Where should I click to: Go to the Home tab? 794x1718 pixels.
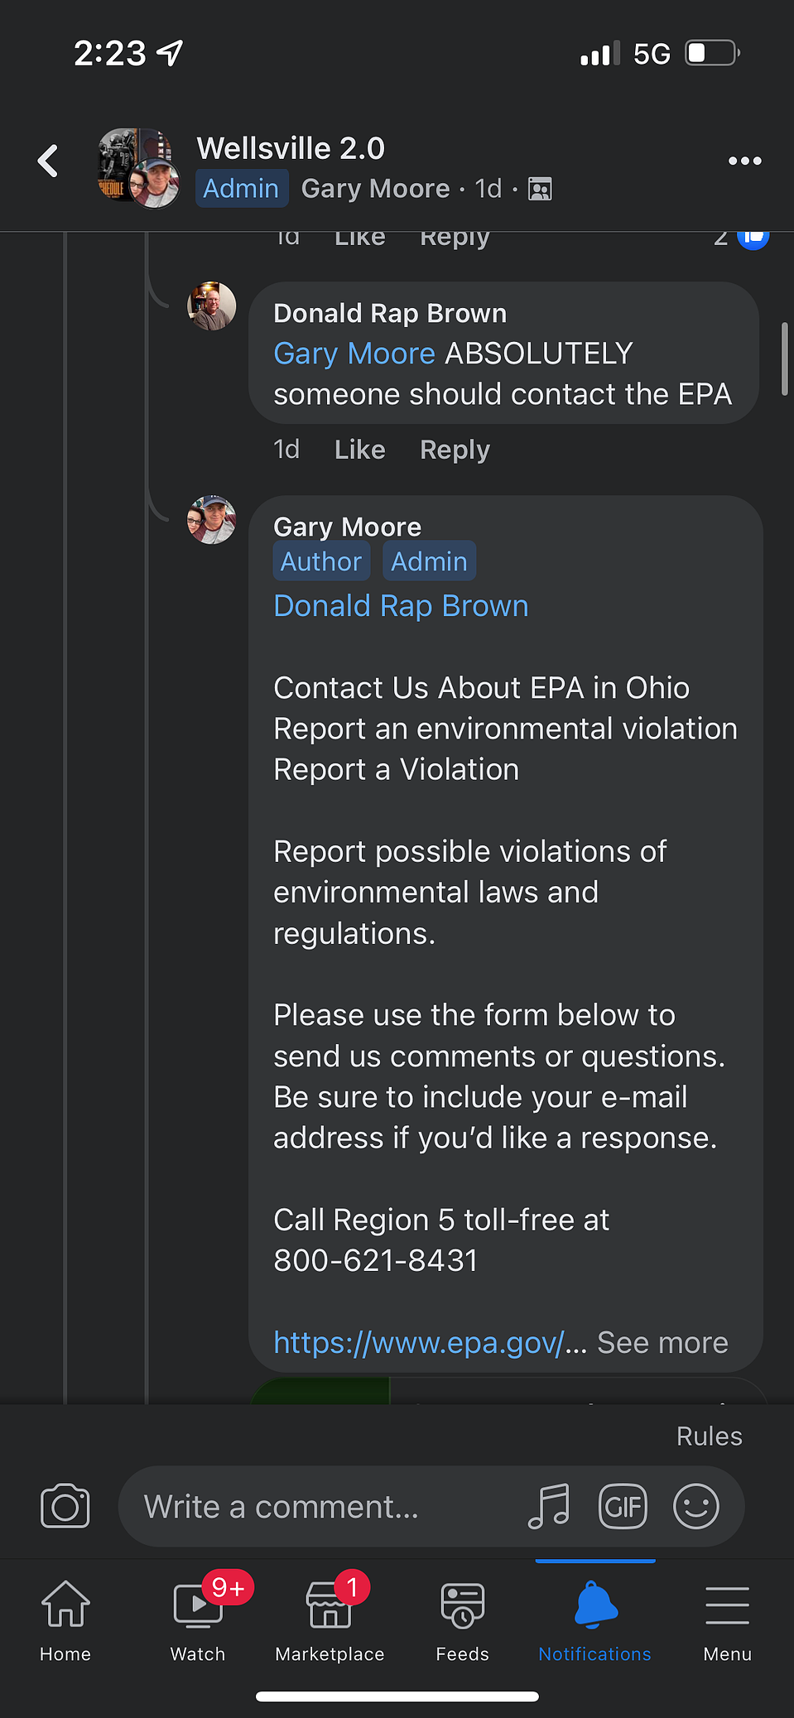(x=65, y=1620)
